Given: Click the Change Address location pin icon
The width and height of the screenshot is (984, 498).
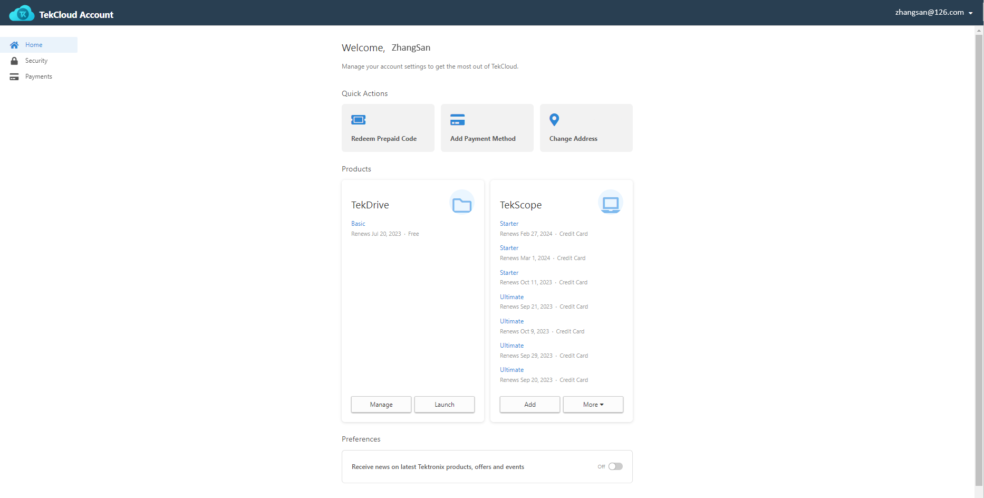Looking at the screenshot, I should click(x=554, y=120).
